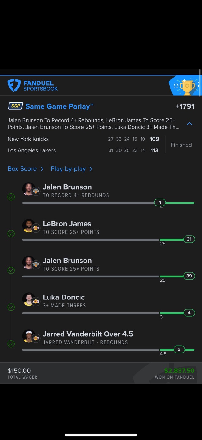Tap Jalen Brunson's avatar beside 25+ points leg
Image resolution: width=202 pixels, height=440 pixels.
pyautogui.click(x=28, y=263)
